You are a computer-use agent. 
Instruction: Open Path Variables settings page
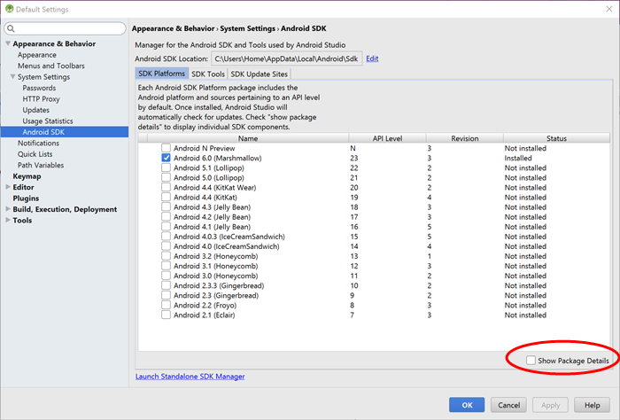41,165
